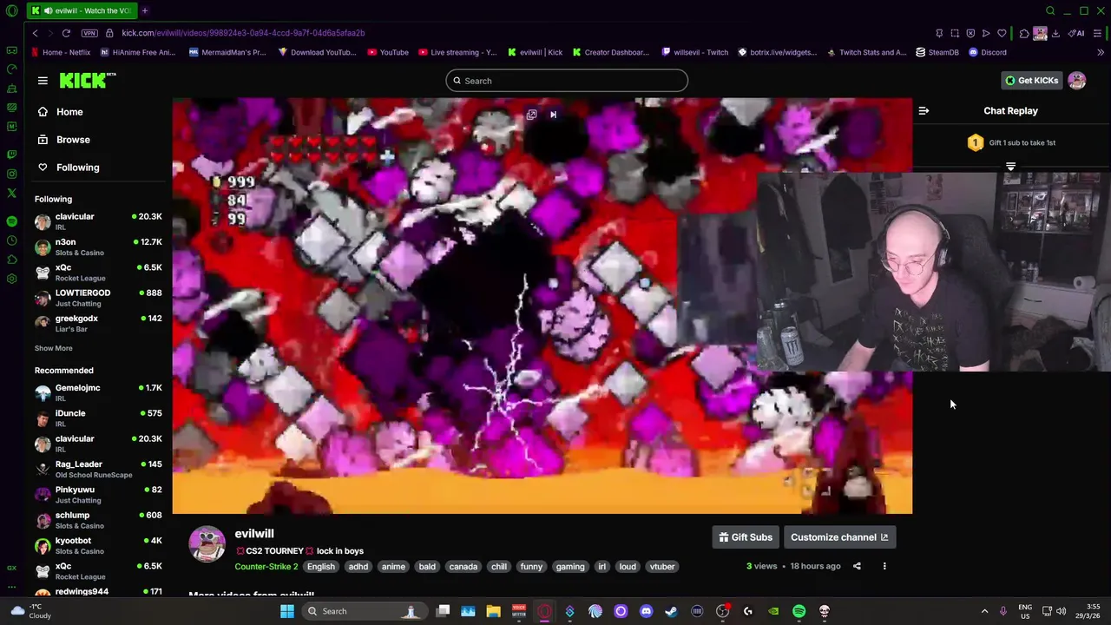The height and width of the screenshot is (625, 1111).
Task: Open Pinkyuwu recommended channel
Action: pyautogui.click(x=98, y=495)
